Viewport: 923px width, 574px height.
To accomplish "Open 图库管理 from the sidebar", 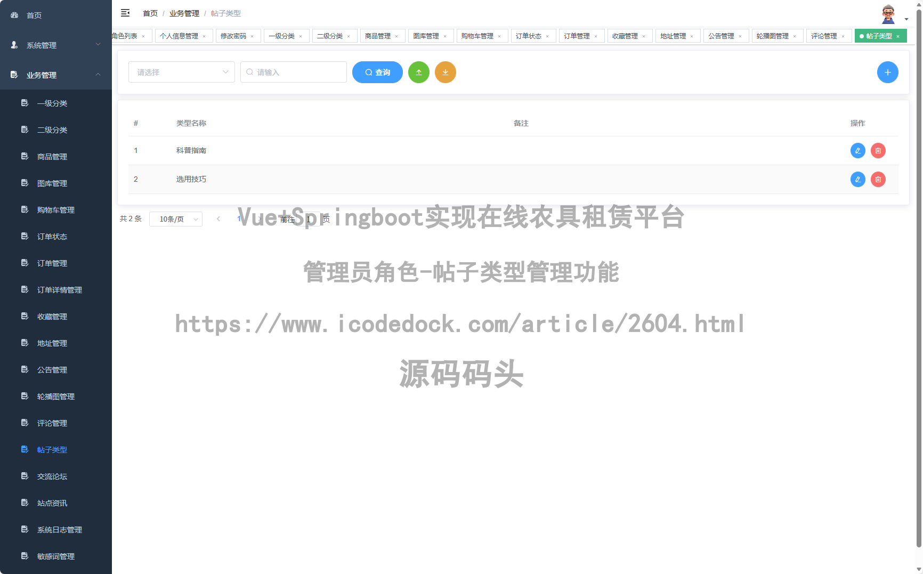I will [52, 183].
